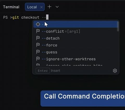Open completion popup settings gear
The width and height of the screenshot is (125, 110).
[115, 71]
